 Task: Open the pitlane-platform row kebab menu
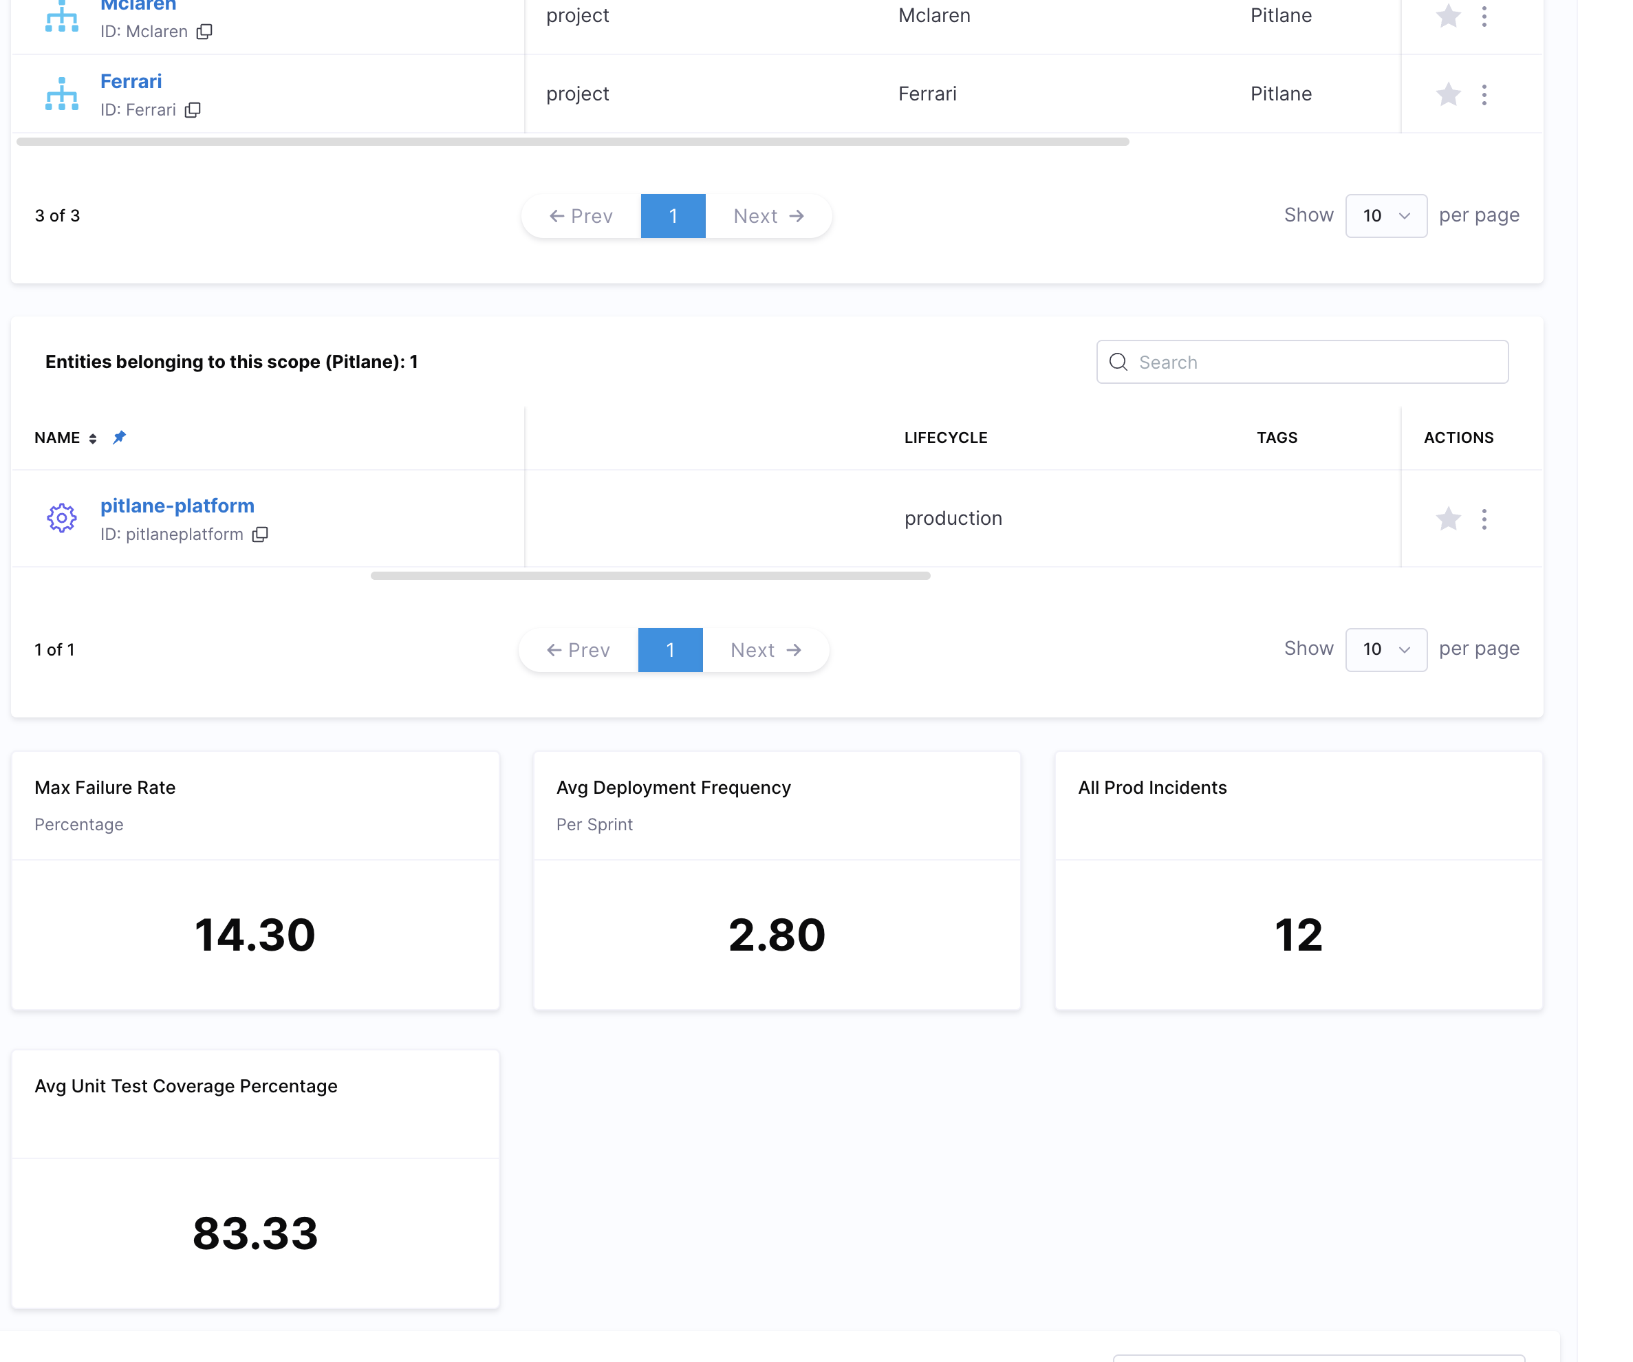pos(1484,519)
